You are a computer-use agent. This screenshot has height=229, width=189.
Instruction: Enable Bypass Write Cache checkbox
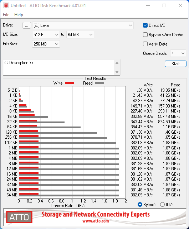(x=145, y=35)
